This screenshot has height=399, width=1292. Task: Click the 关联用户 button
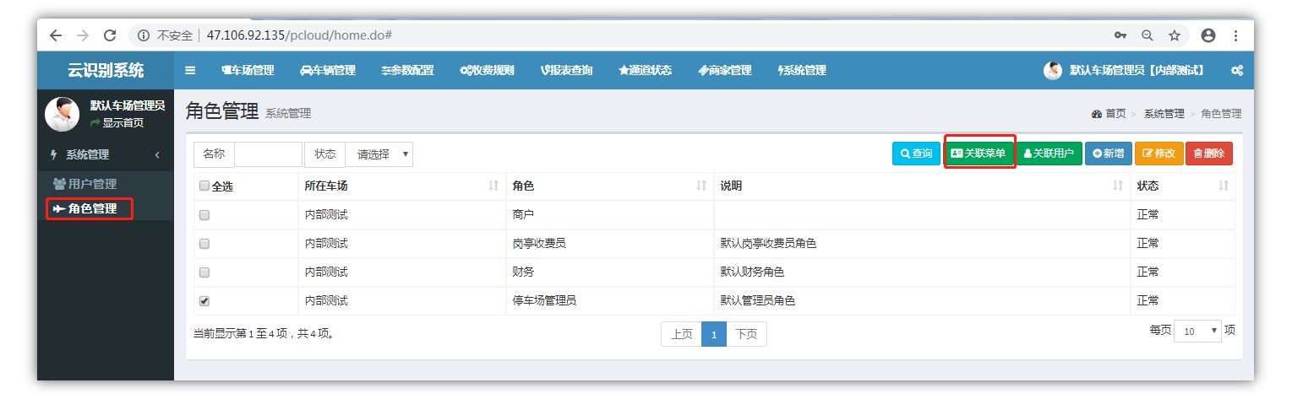[x=1049, y=154]
